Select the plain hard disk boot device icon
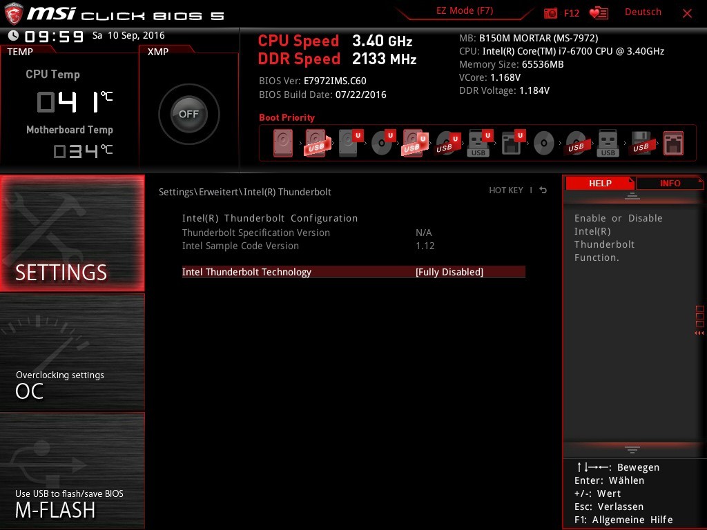The image size is (707, 530). pyautogui.click(x=282, y=144)
